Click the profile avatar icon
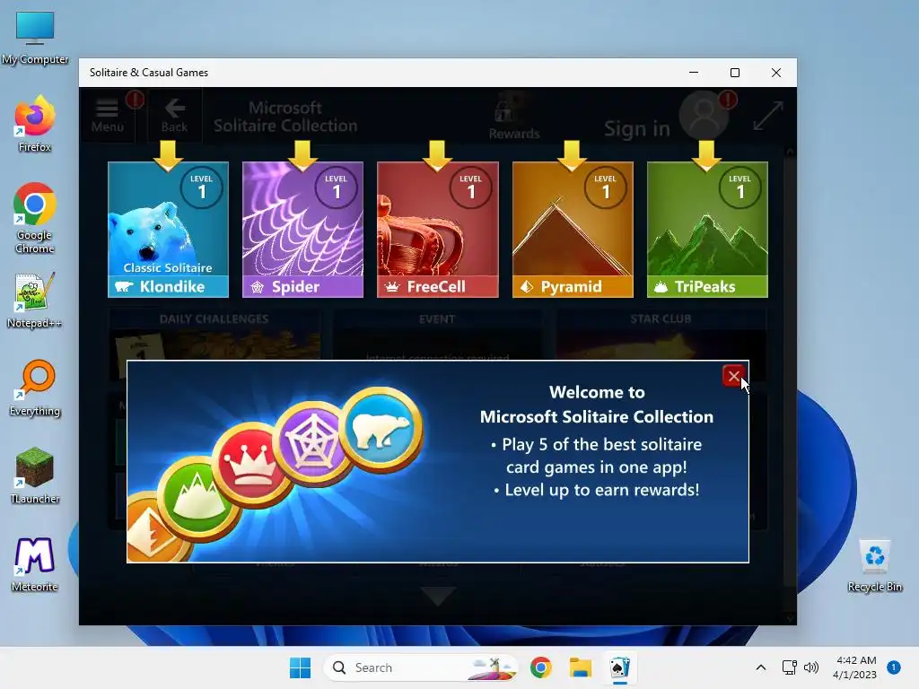The image size is (919, 689). tap(704, 116)
